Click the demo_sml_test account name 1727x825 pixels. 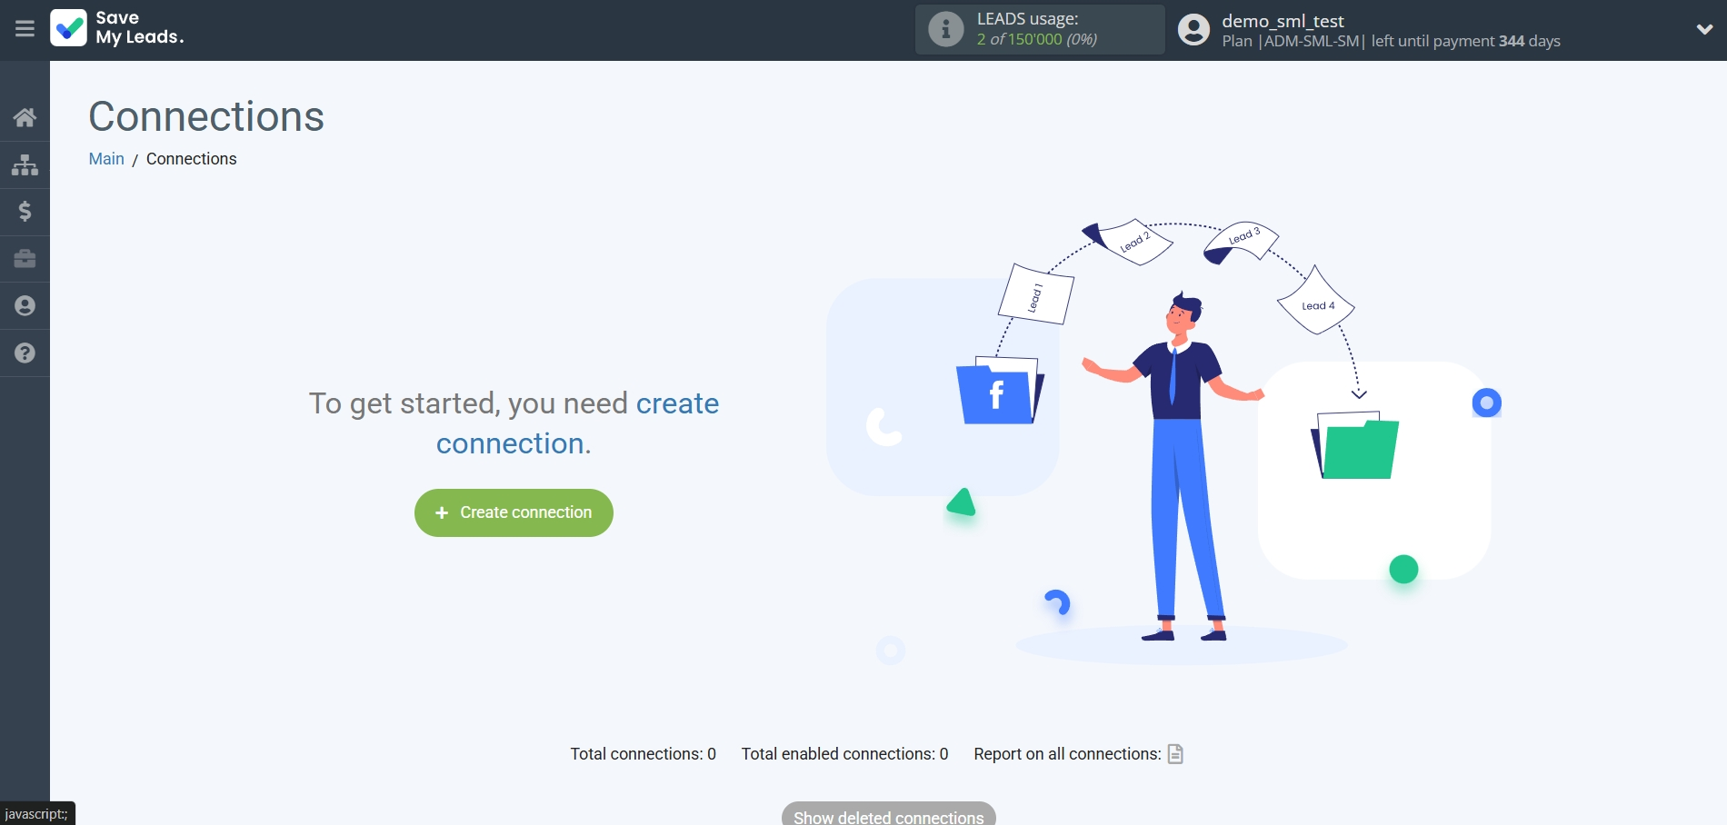tap(1283, 20)
